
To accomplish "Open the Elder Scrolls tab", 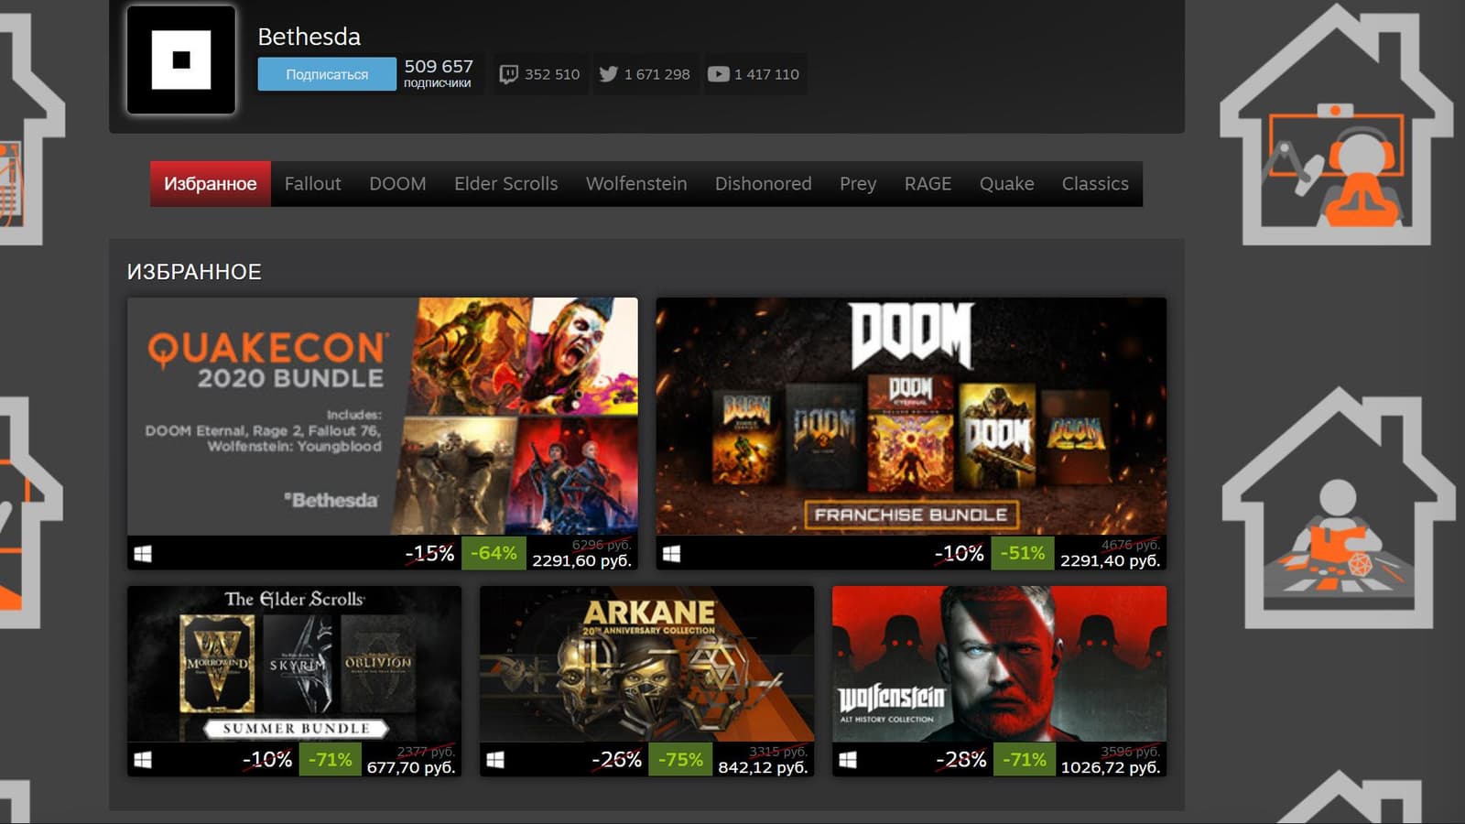I will (506, 184).
